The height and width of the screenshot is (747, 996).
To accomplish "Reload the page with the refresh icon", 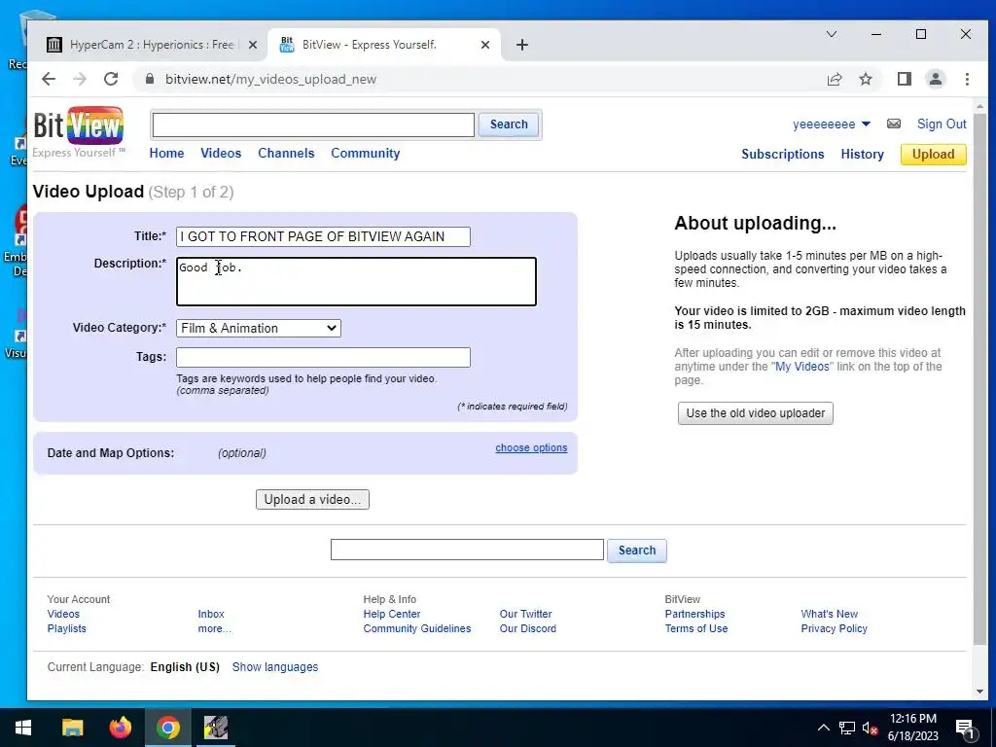I will pyautogui.click(x=111, y=79).
